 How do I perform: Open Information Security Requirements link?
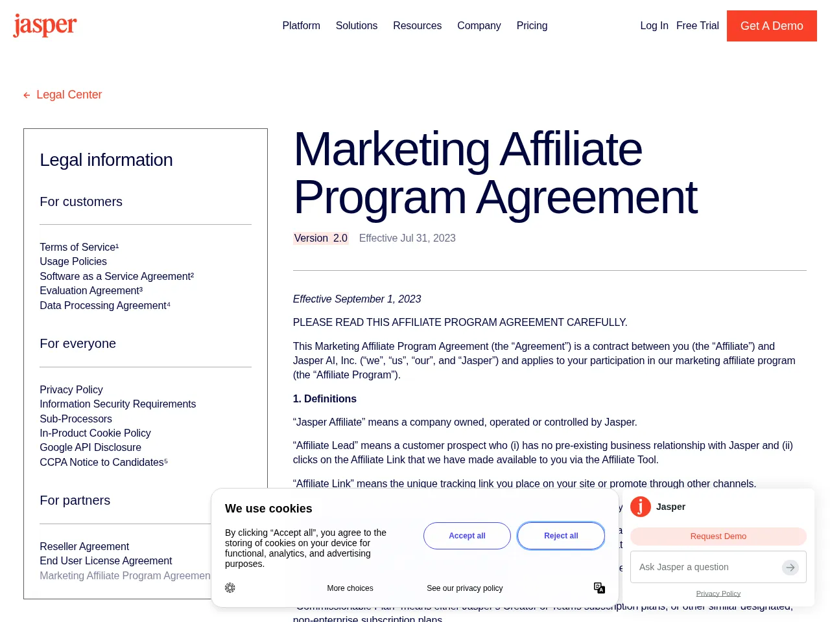click(117, 404)
